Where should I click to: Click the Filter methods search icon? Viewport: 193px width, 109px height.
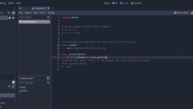[x=48, y=83]
